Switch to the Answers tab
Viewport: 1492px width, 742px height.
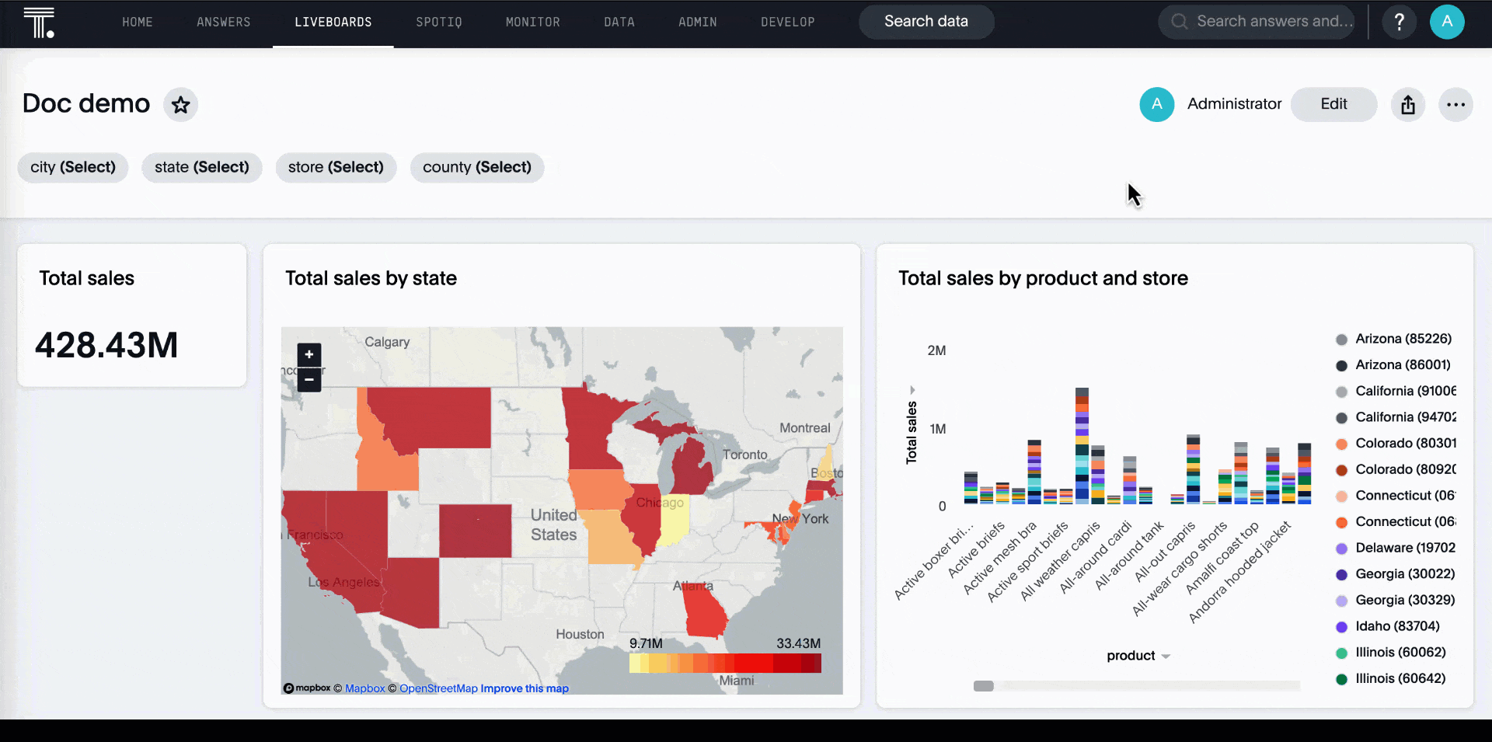click(x=223, y=23)
